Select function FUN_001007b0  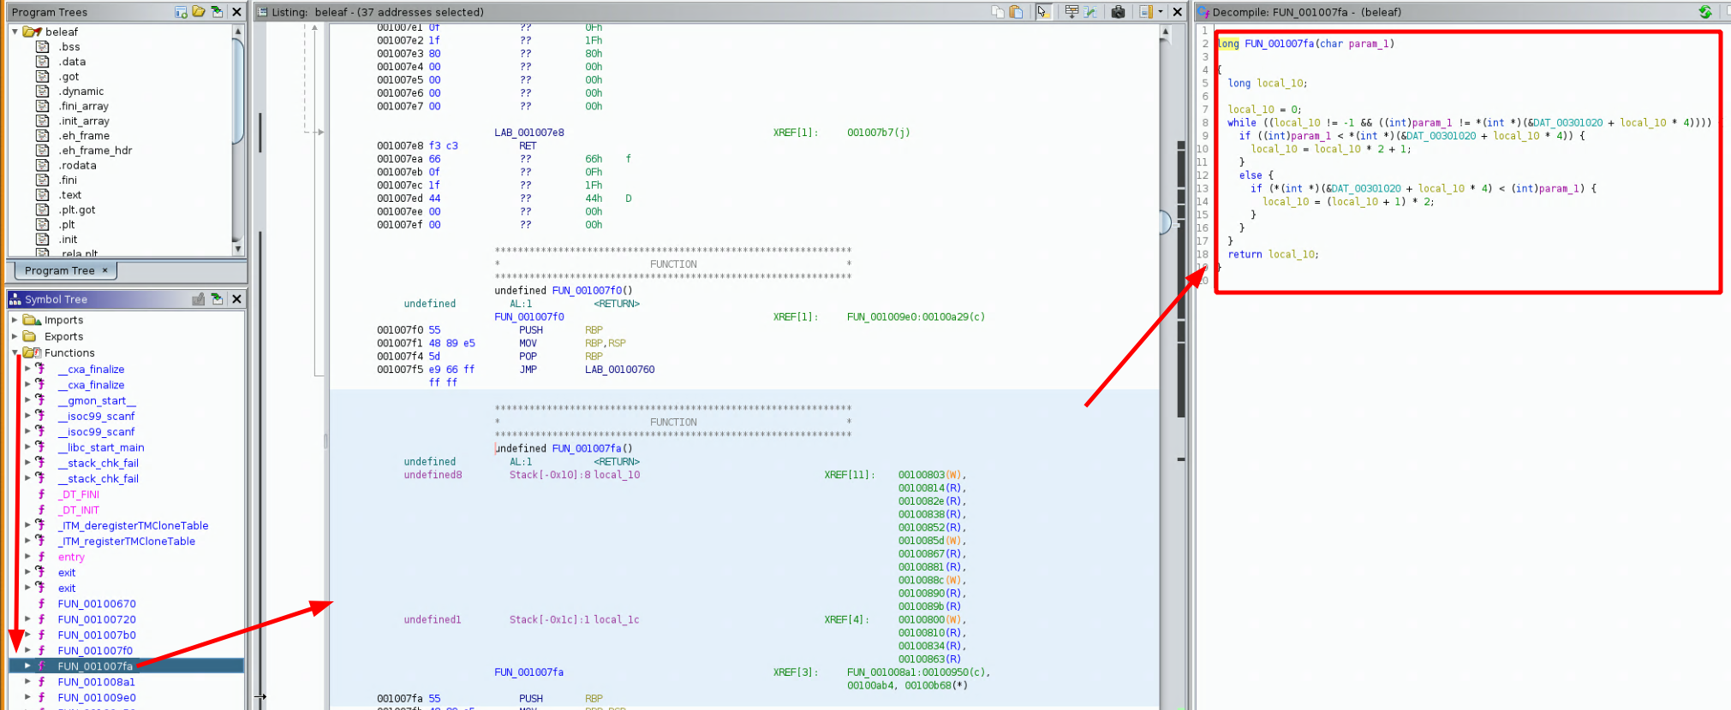(97, 636)
